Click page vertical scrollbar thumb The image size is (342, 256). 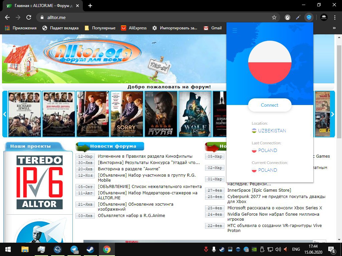click(339, 92)
